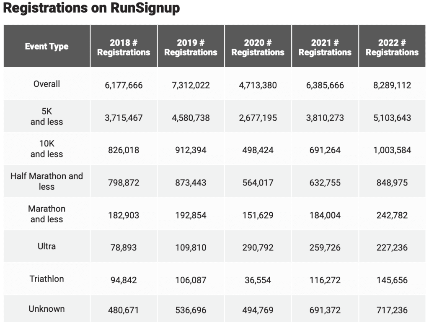Screen dimensions: 429x326
Task: Click the '10K and less' row label
Action: 47,149
